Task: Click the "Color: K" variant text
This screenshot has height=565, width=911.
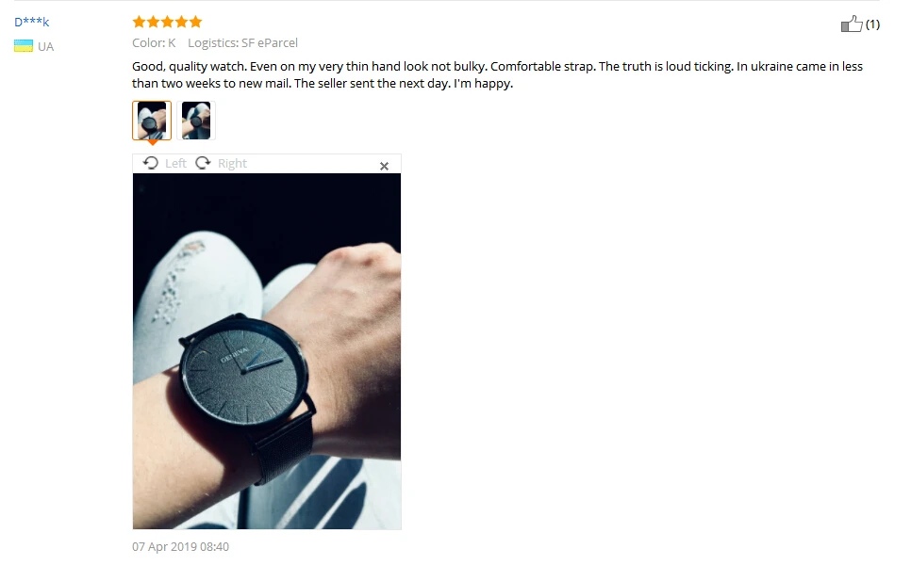Action: (x=154, y=43)
